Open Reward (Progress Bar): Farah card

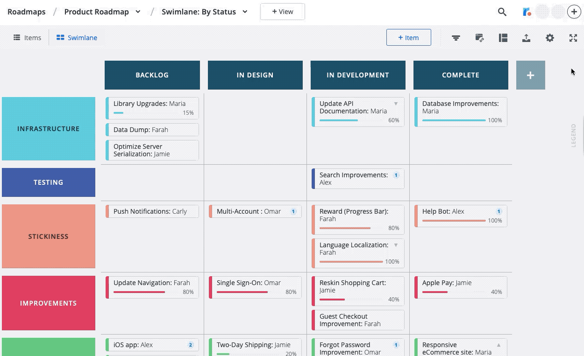click(358, 220)
